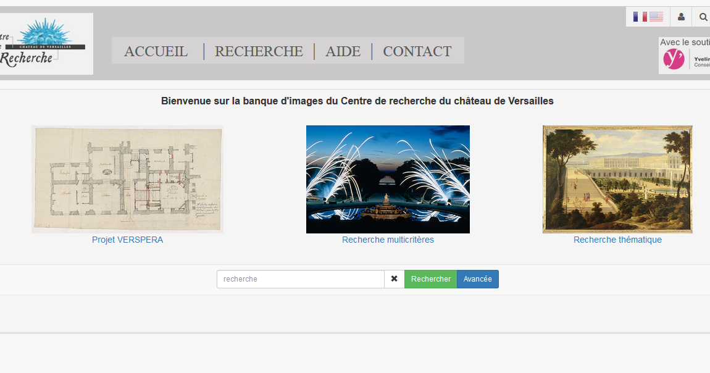Switch language with the American flag
This screenshot has width=710, height=373.
click(656, 17)
